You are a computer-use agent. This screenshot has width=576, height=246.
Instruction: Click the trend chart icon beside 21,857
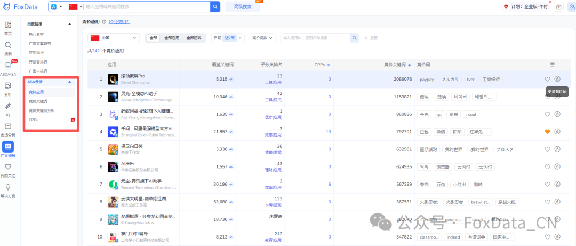(x=232, y=132)
